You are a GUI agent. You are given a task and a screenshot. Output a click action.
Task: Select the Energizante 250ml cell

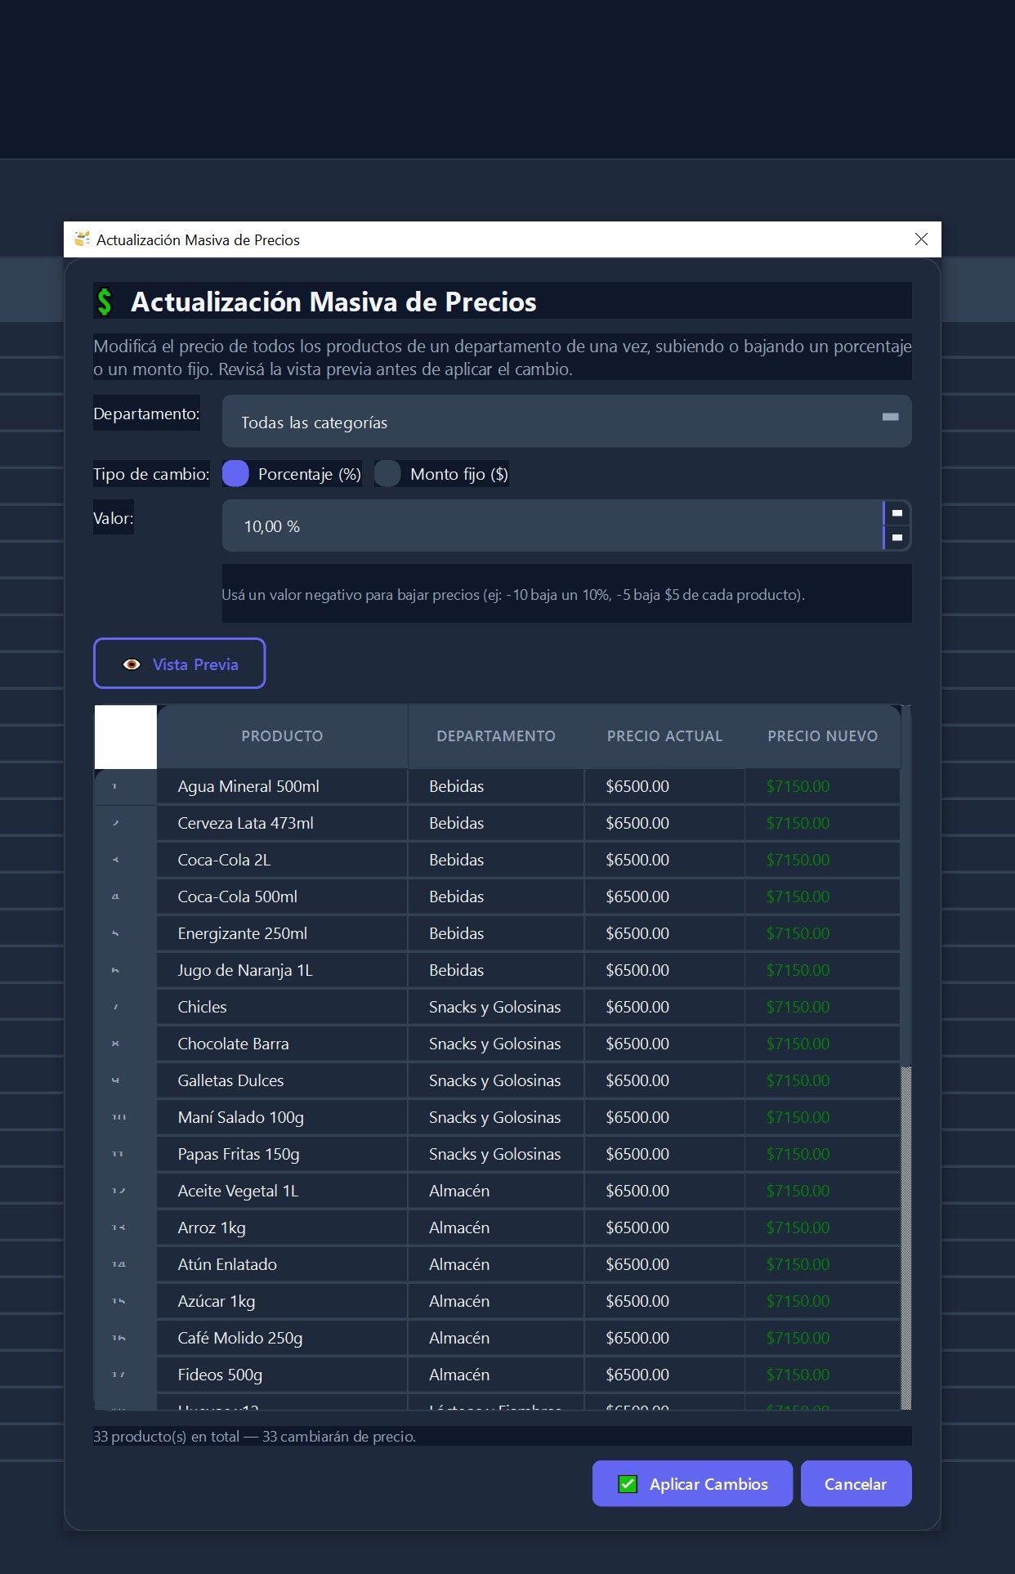point(282,933)
